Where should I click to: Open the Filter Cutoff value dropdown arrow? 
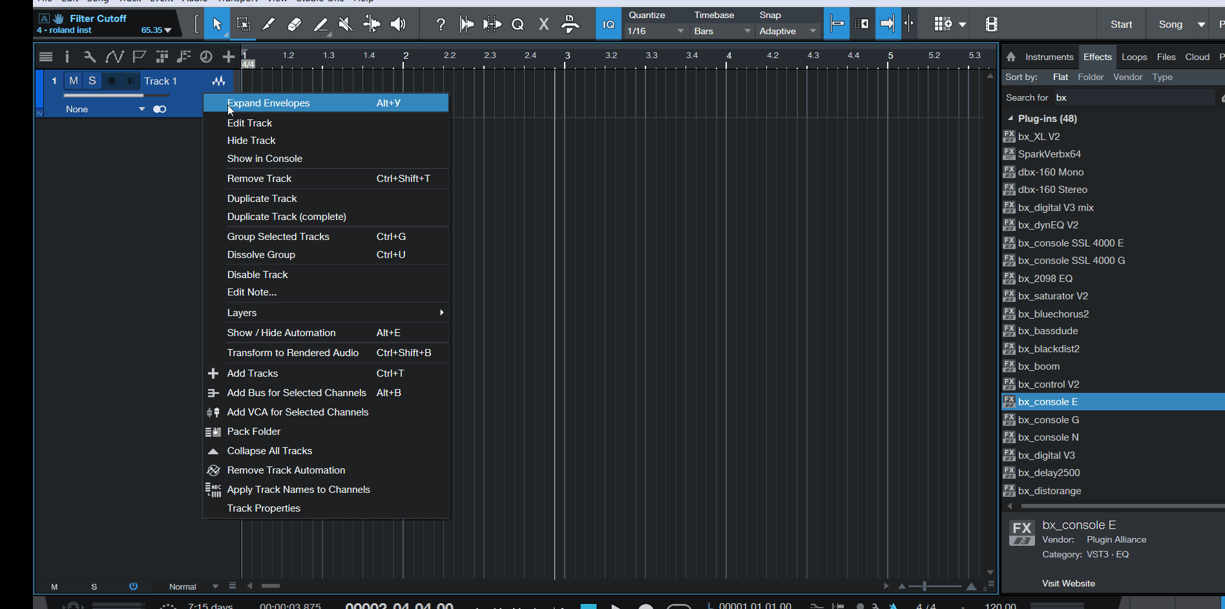(168, 30)
